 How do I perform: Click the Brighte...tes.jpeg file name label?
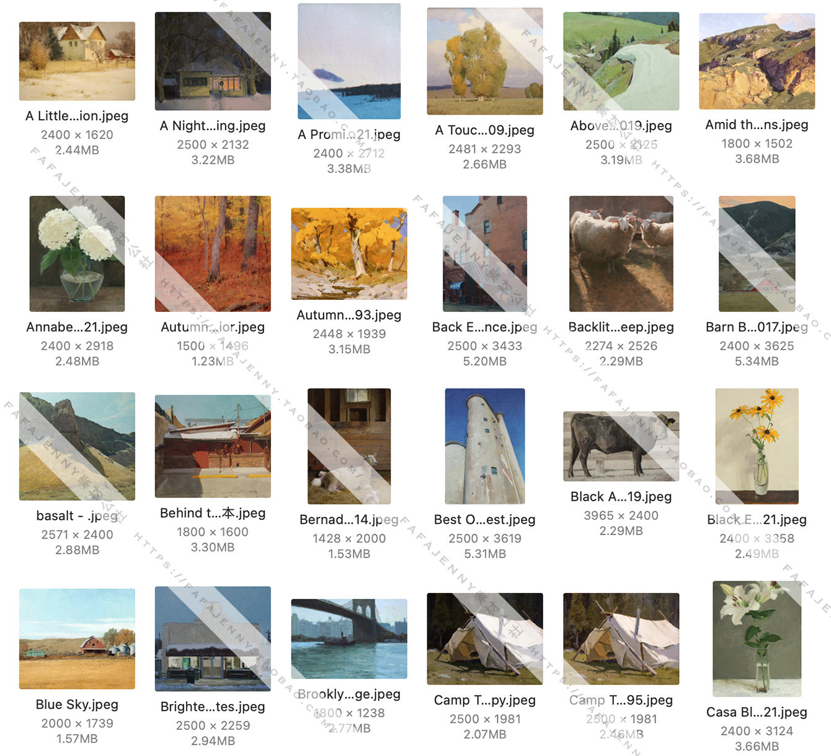coord(213,706)
